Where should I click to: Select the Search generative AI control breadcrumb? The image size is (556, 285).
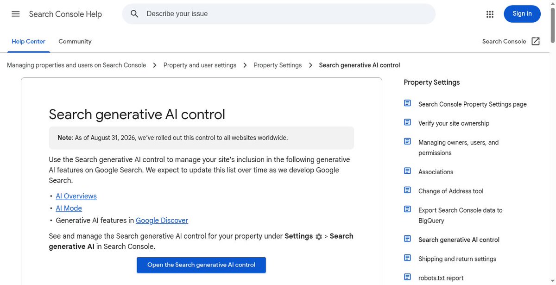point(360,65)
